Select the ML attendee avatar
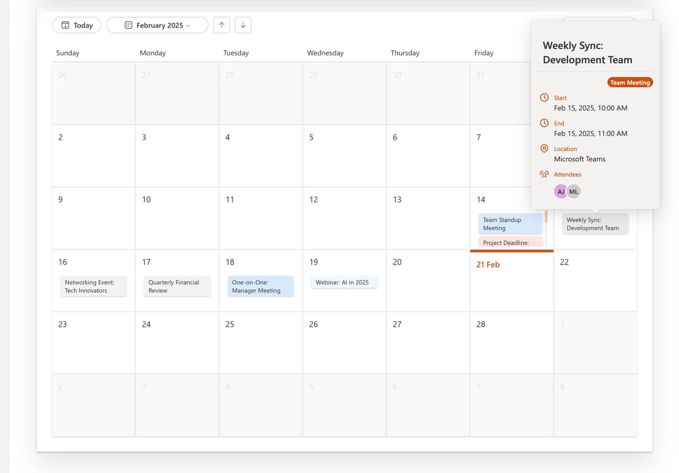Image resolution: width=679 pixels, height=473 pixels. (x=574, y=192)
